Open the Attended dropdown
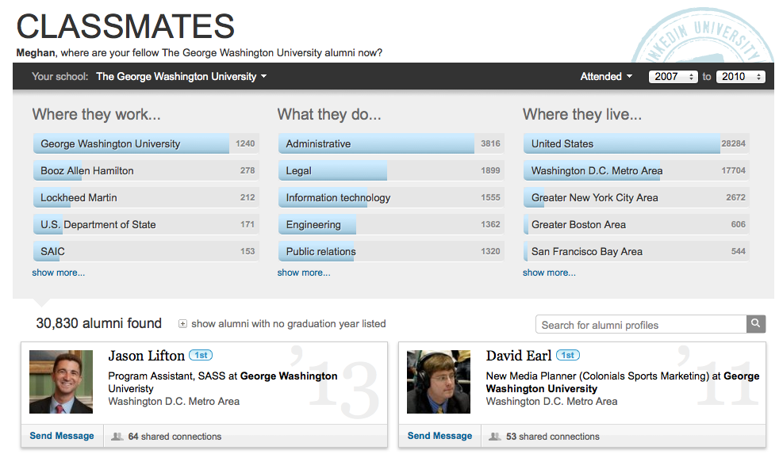 [x=606, y=76]
